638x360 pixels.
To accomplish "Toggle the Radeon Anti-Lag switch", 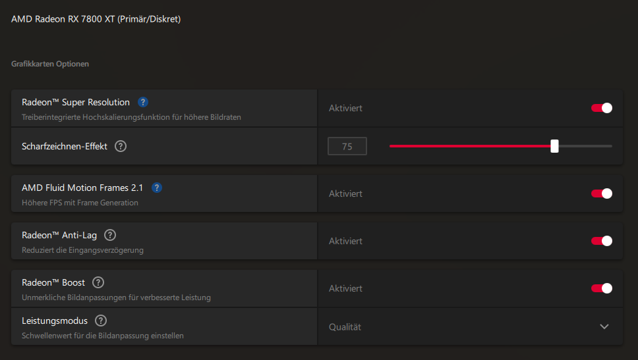I will [x=602, y=241].
